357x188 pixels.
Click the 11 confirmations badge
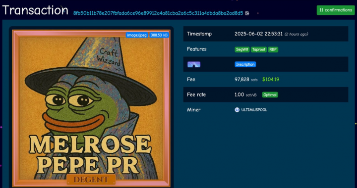[336, 10]
